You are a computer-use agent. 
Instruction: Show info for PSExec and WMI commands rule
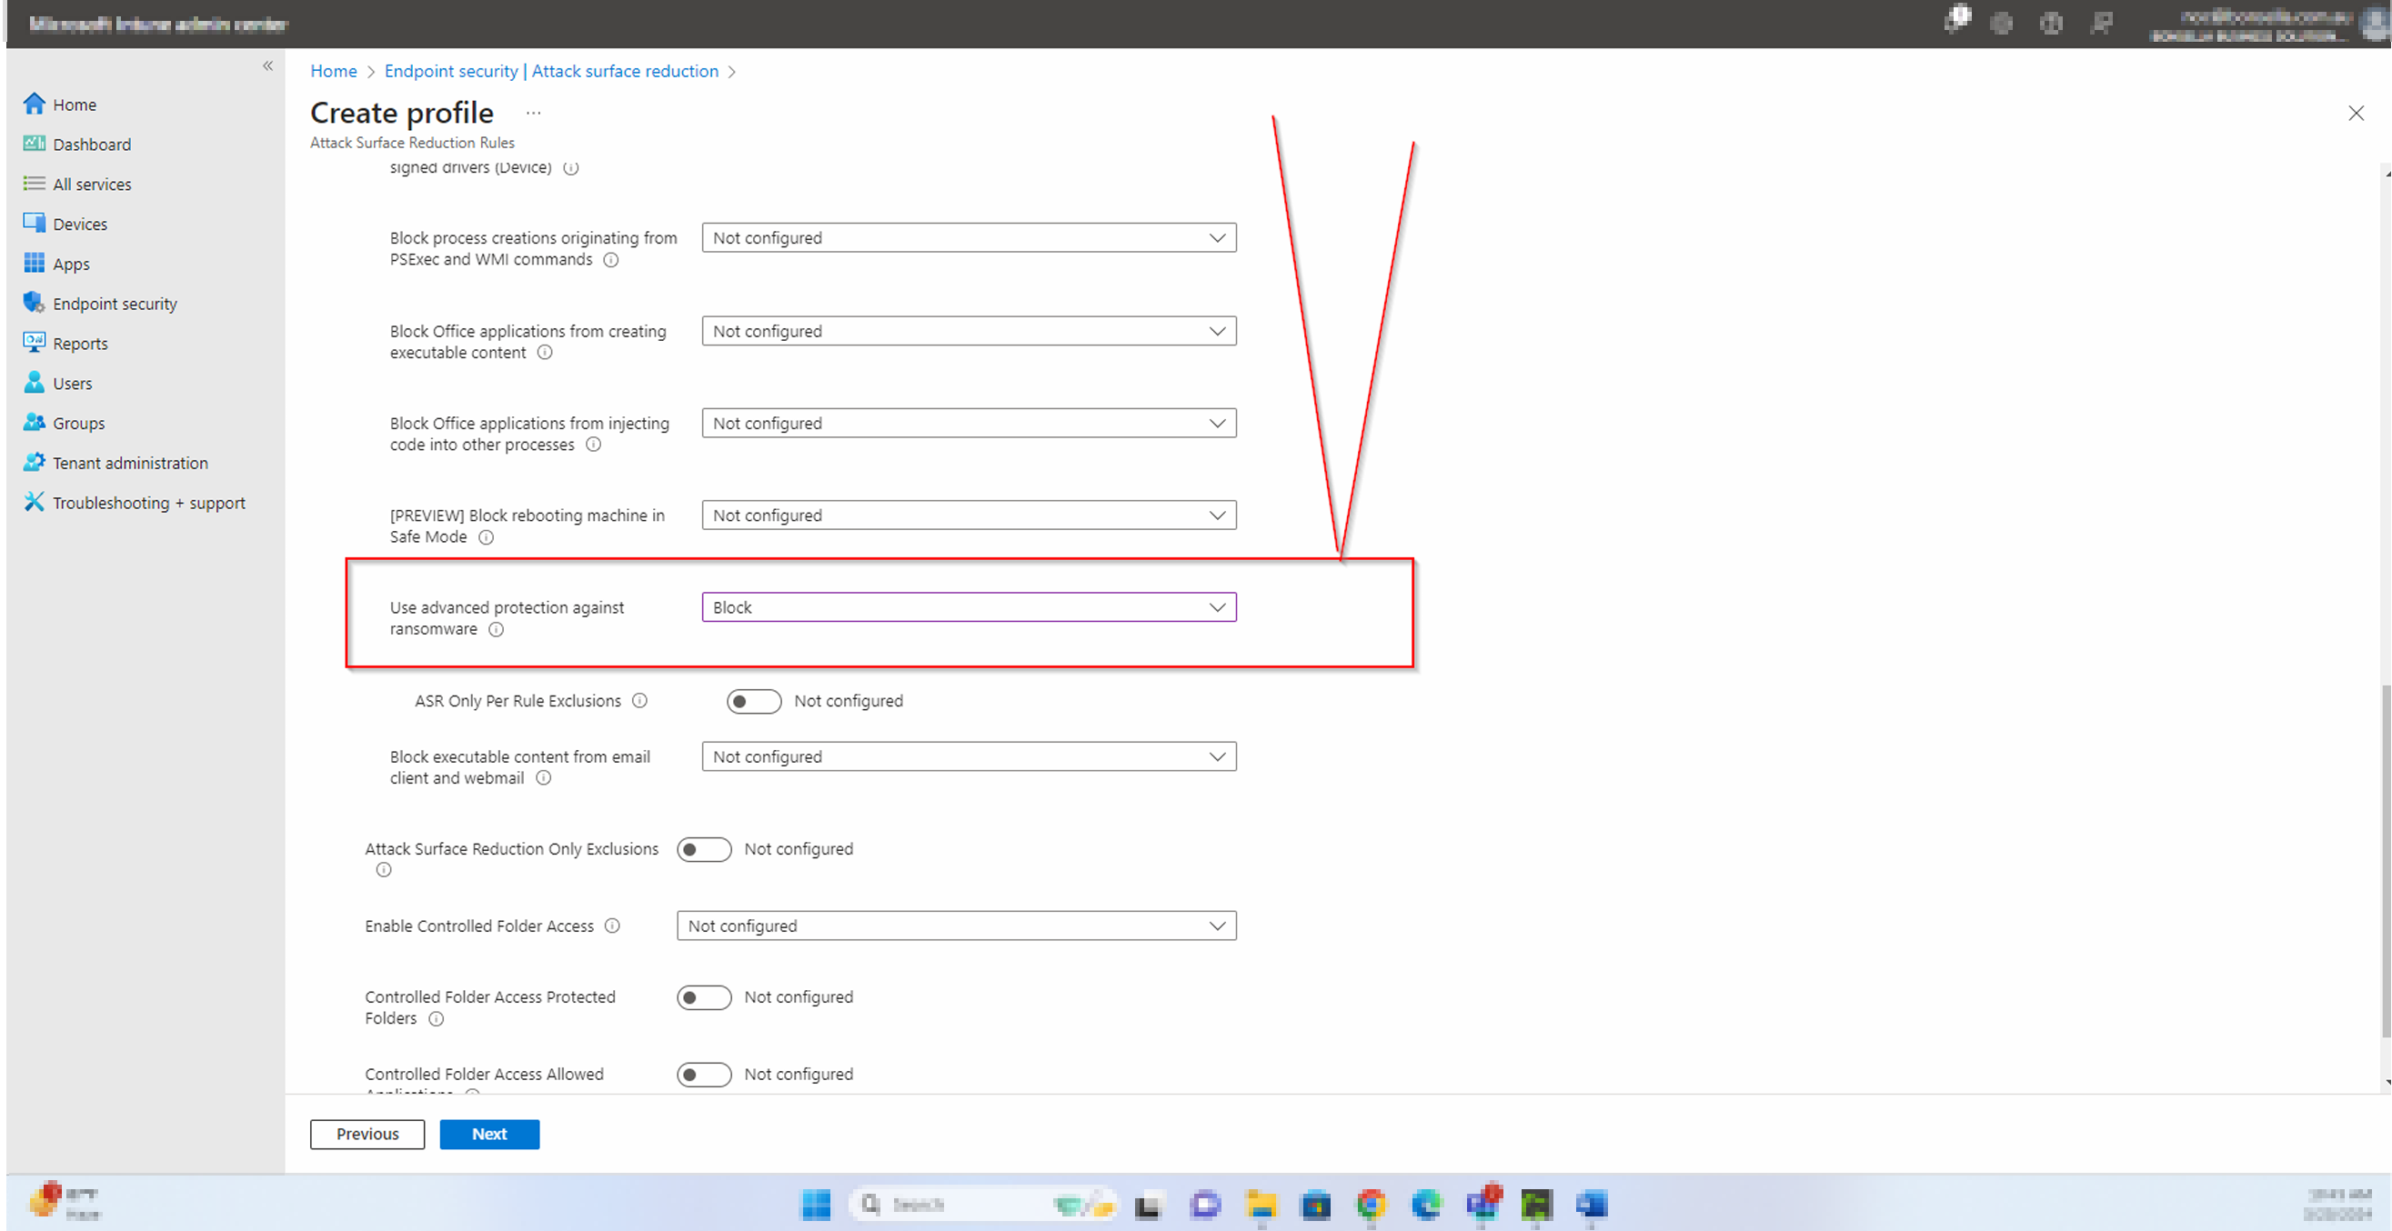[x=611, y=260]
